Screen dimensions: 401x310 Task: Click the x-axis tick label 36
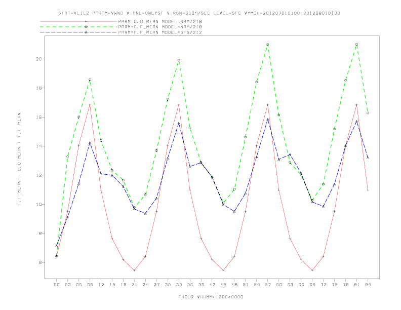[190, 285]
